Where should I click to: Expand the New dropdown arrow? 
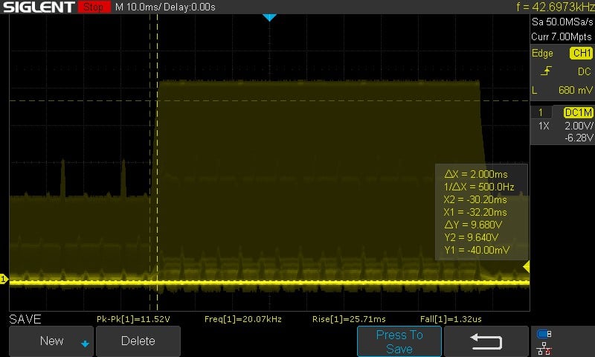pos(85,344)
